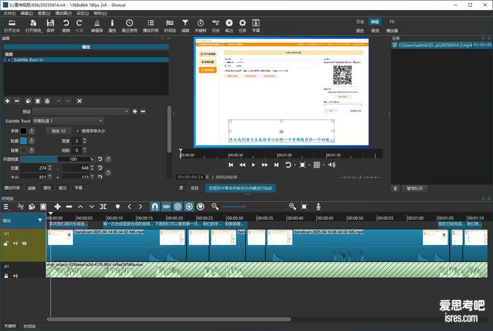
Task: Open the 编辑 menu
Action: 27,13
